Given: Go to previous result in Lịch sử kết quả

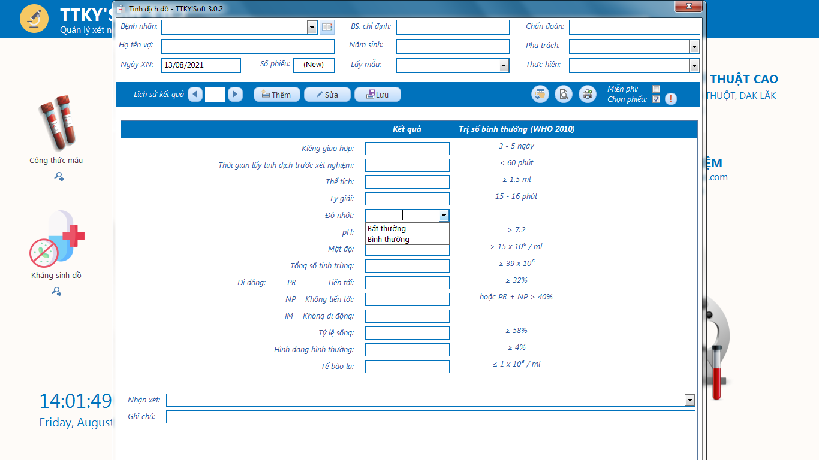Looking at the screenshot, I should (195, 95).
